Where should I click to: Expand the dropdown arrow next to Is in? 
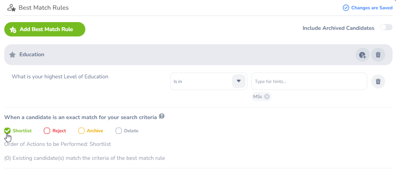(x=239, y=81)
